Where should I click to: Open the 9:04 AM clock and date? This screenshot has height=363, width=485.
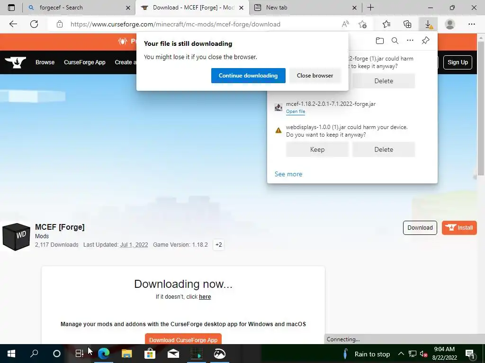tap(444, 354)
